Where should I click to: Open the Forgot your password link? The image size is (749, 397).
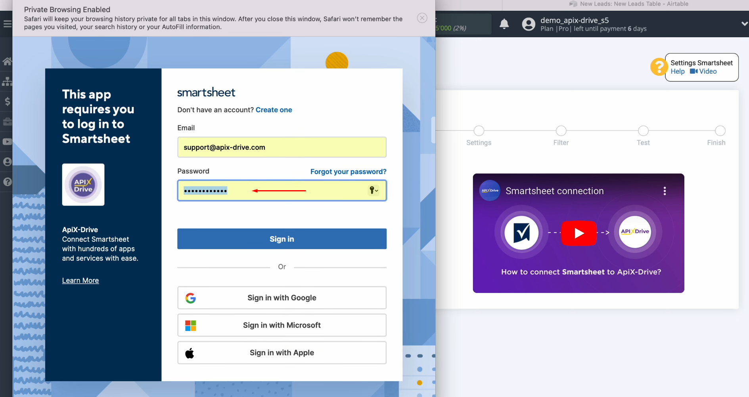tap(348, 172)
